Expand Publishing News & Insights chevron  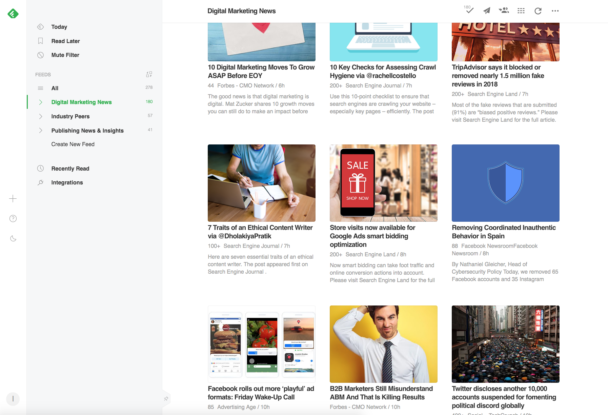point(40,131)
